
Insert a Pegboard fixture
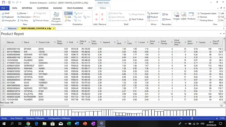[8, 17]
